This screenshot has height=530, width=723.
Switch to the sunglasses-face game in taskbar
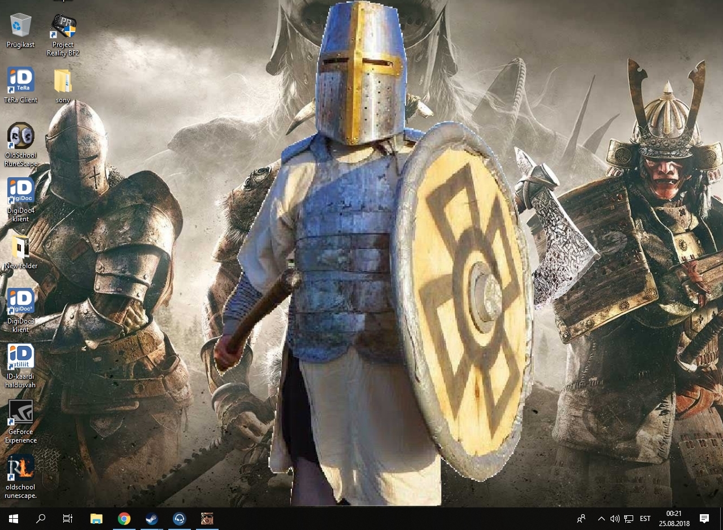[x=207, y=519]
